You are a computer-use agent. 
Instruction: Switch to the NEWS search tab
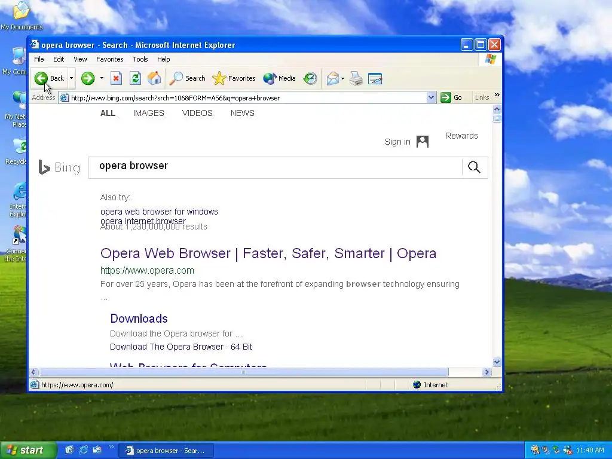pyautogui.click(x=243, y=113)
